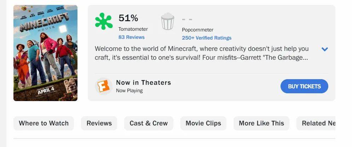Jump to More Like This section
352x147 pixels.
(x=261, y=123)
